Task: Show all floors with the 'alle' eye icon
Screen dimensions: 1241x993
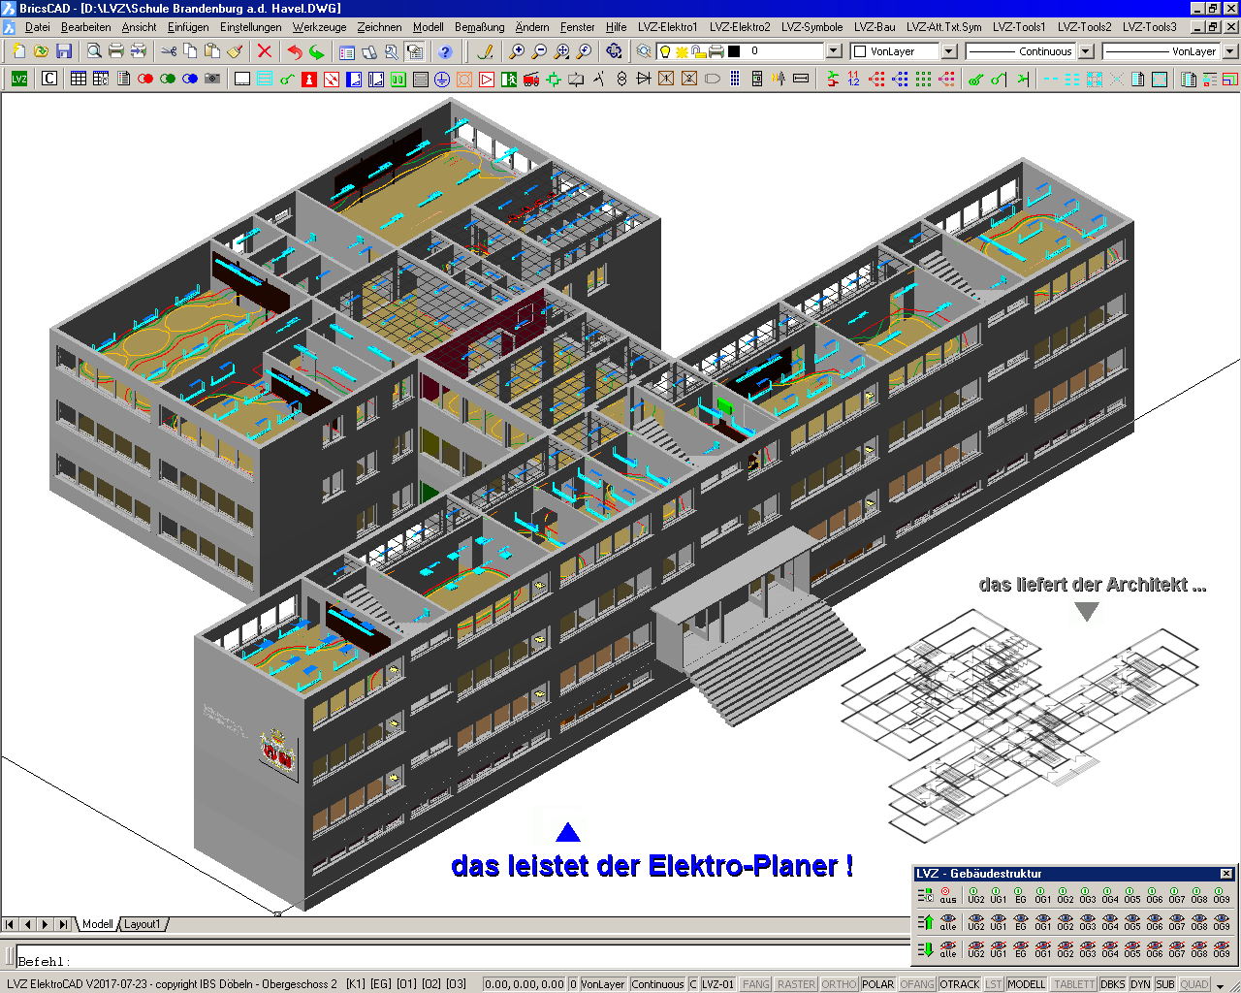Action: (x=947, y=920)
